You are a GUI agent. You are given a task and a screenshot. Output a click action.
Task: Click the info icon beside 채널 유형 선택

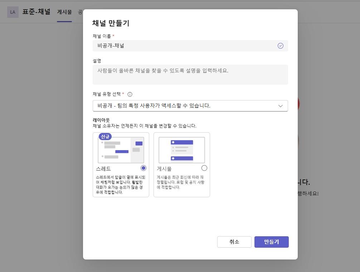click(x=130, y=94)
